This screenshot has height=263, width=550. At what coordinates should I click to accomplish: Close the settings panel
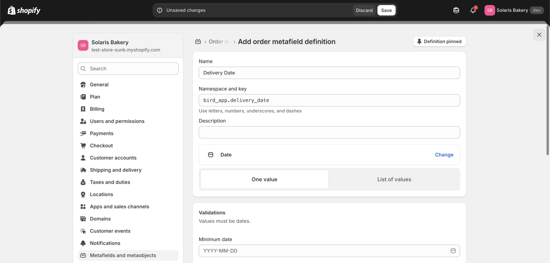(x=539, y=35)
